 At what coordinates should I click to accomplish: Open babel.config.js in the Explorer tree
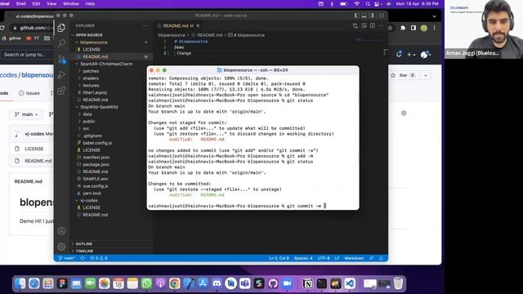(x=97, y=143)
